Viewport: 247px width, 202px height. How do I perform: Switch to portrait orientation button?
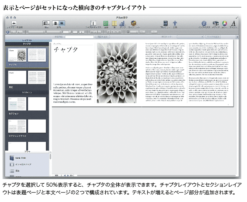pyautogui.click(x=55, y=23)
